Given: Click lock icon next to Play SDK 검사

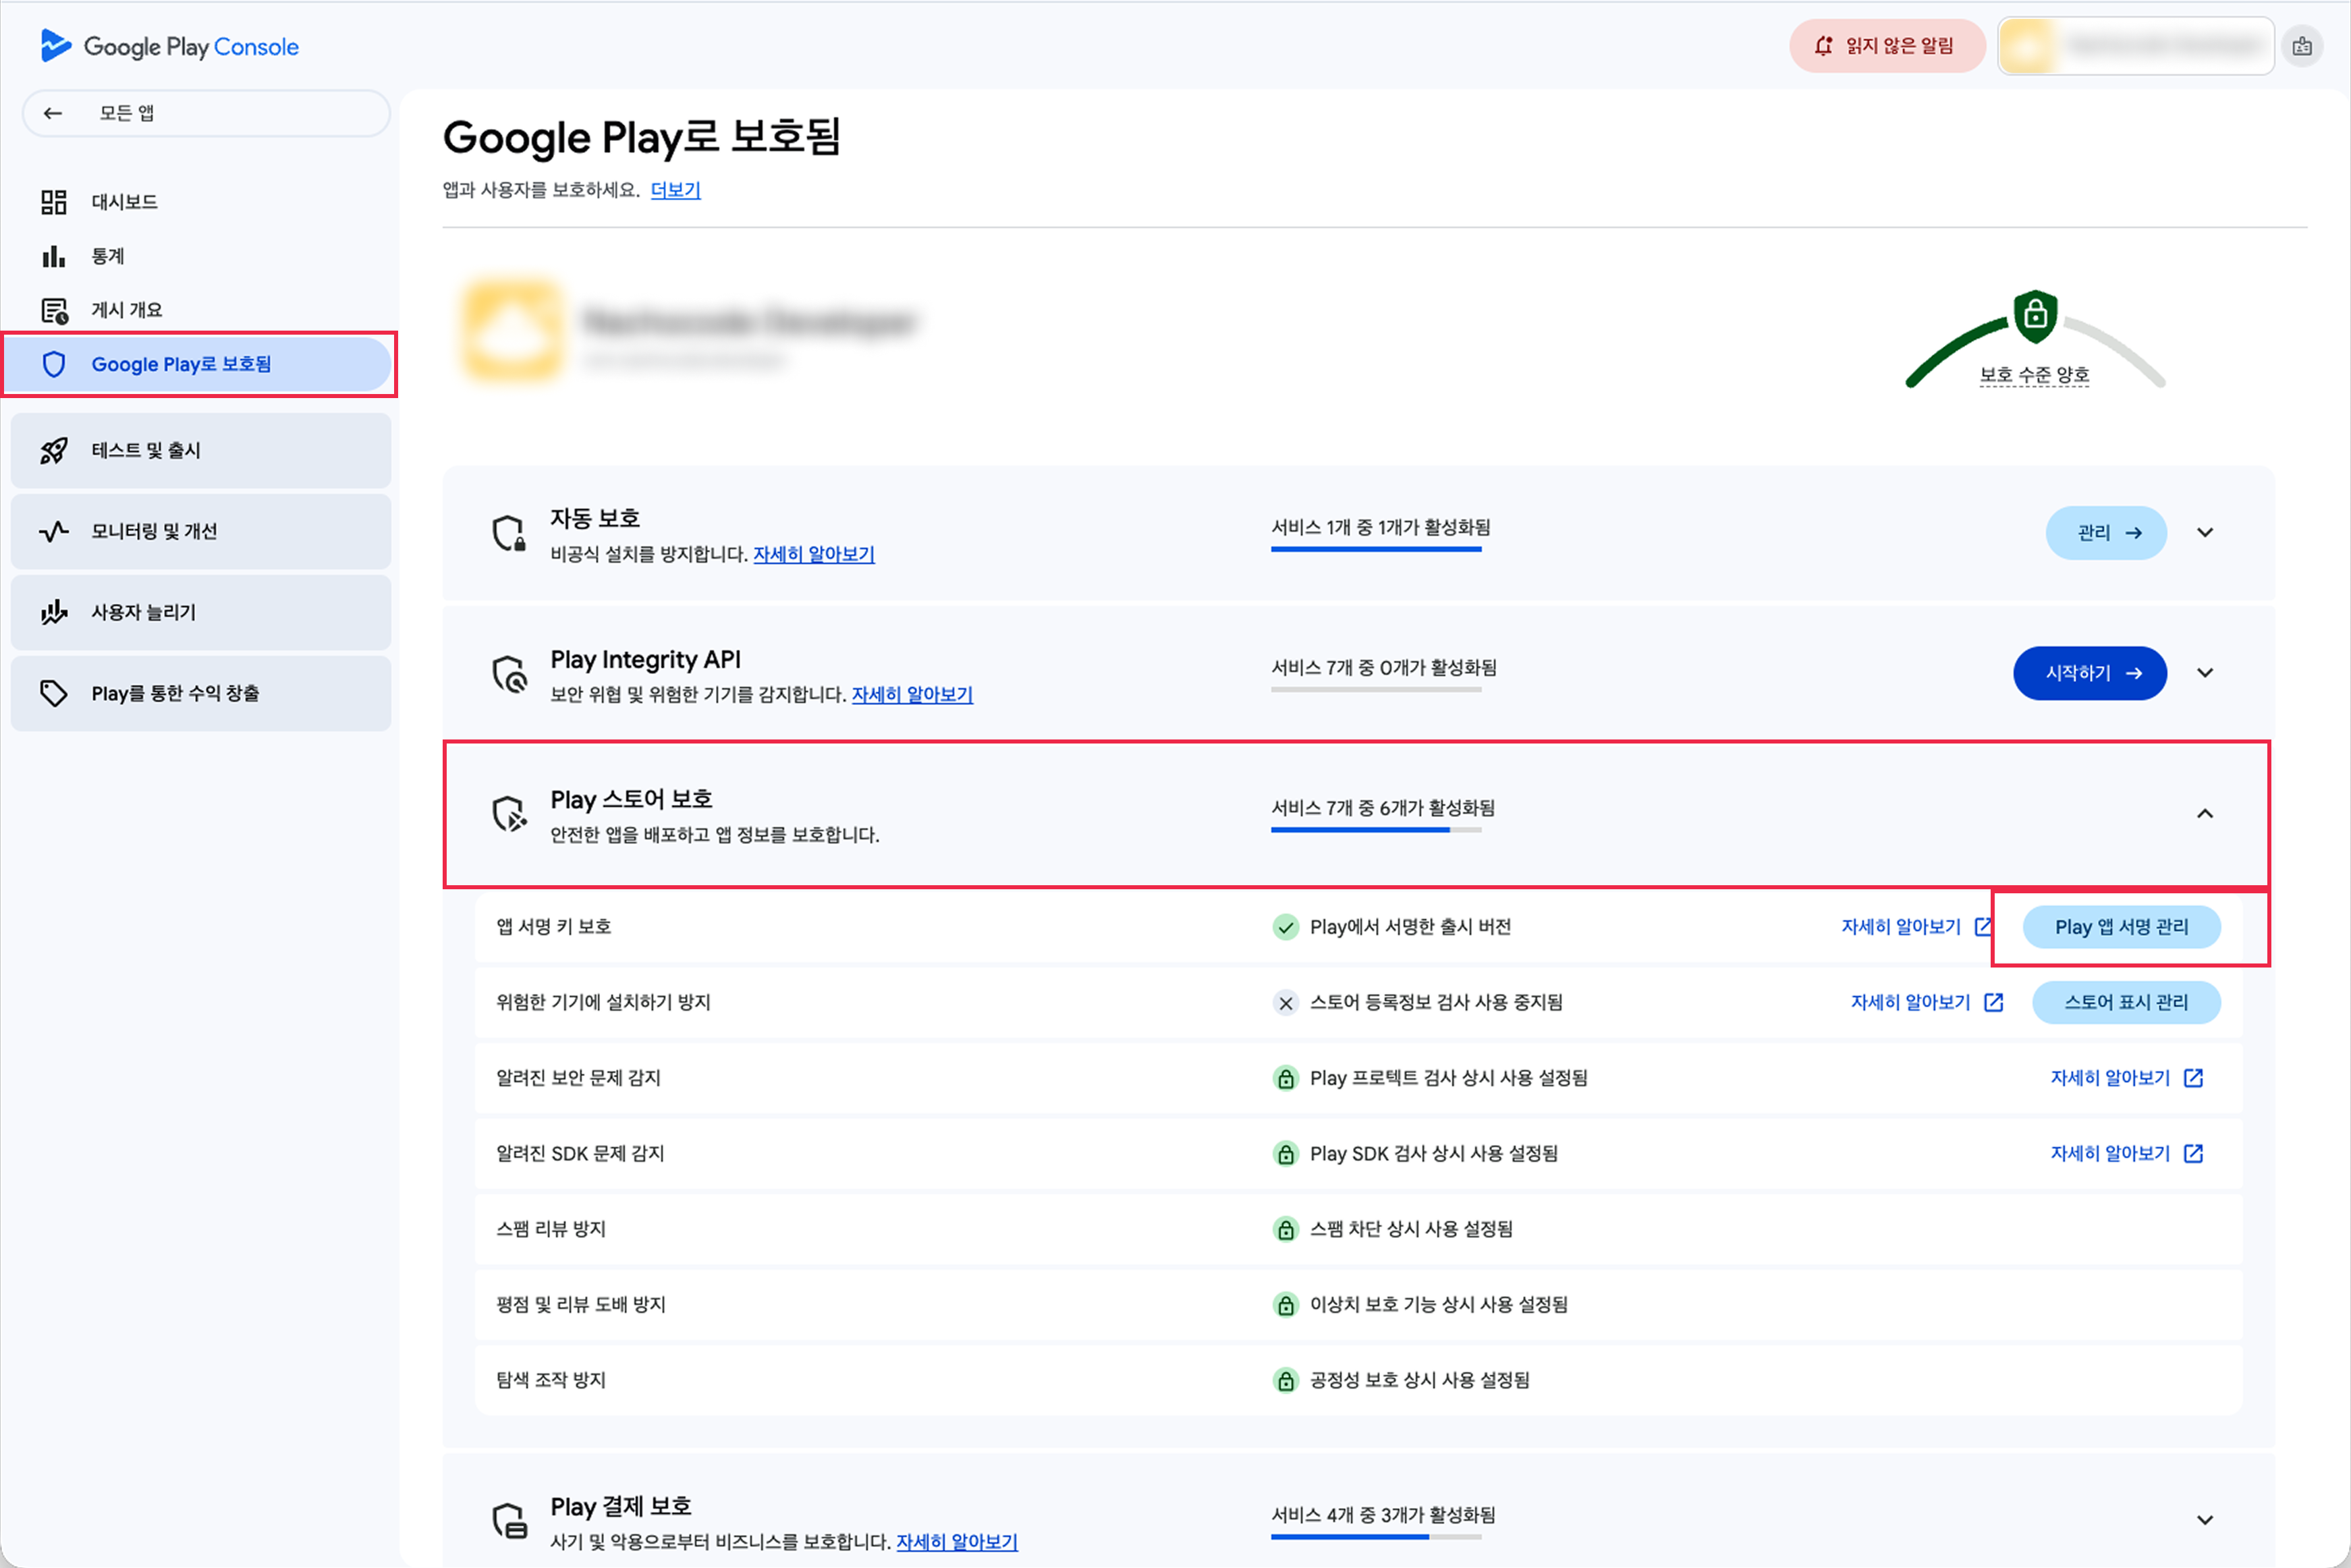Looking at the screenshot, I should coord(1285,1154).
